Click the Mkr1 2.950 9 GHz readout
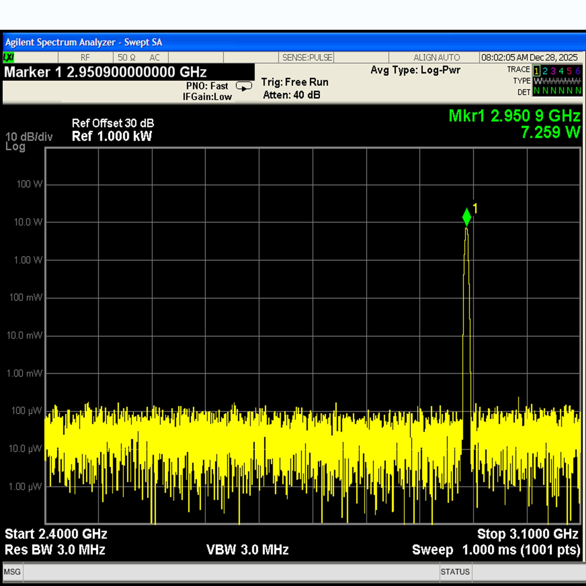Image resolution: width=586 pixels, height=586 pixels. click(x=514, y=116)
